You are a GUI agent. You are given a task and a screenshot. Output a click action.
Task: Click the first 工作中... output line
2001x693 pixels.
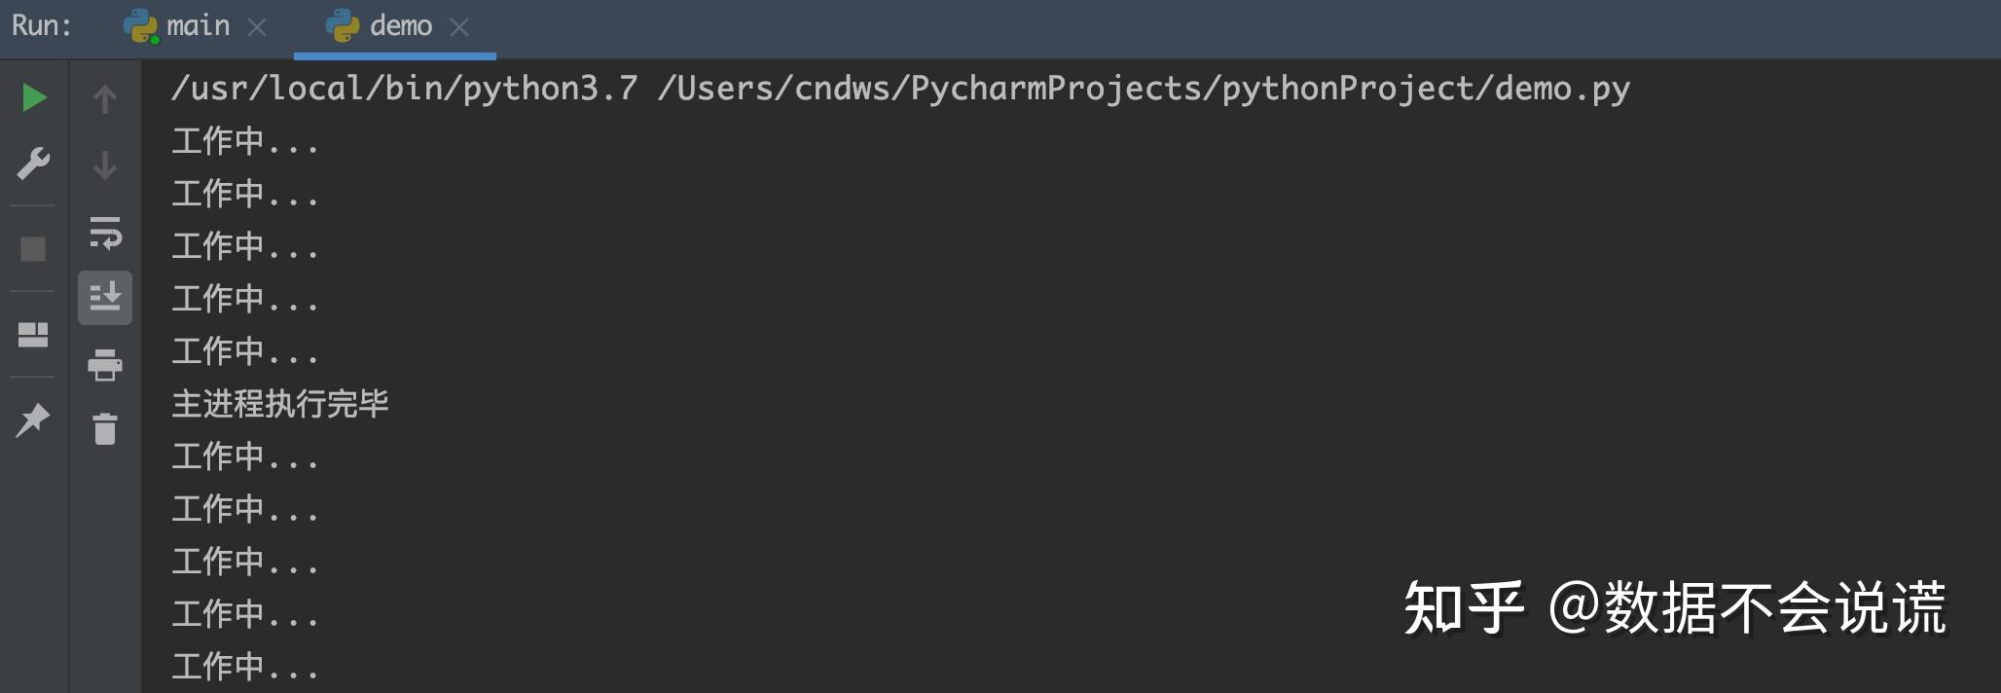click(245, 142)
